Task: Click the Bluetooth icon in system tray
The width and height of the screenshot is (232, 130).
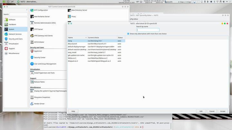Action: click(x=214, y=2)
